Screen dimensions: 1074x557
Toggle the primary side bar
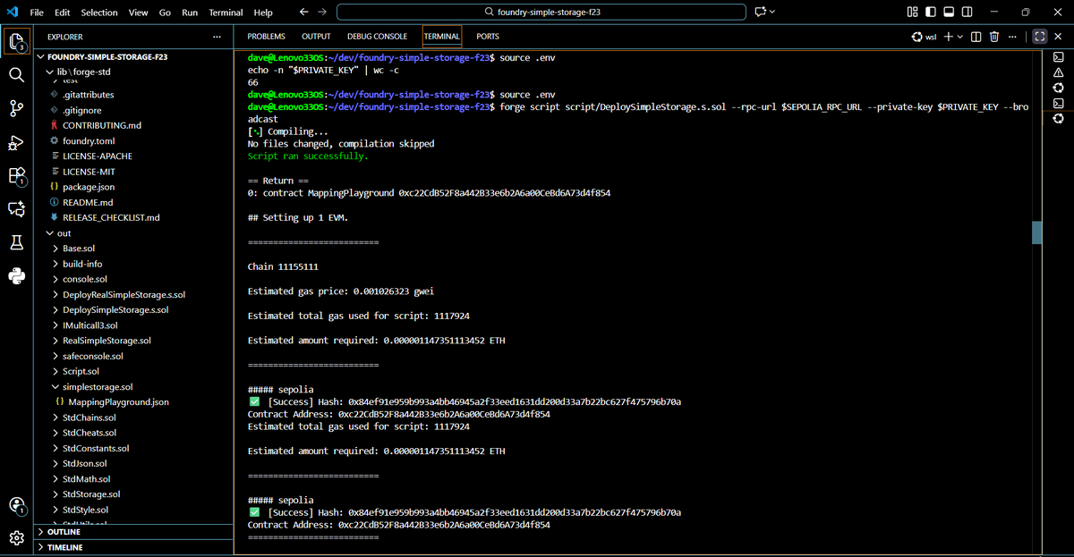point(931,12)
